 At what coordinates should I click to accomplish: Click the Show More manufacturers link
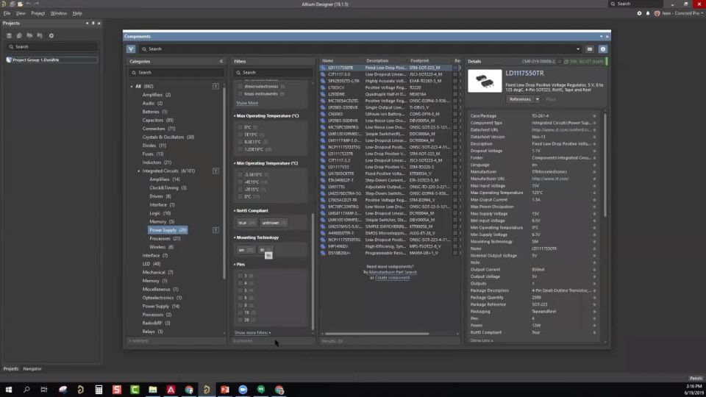pos(247,103)
